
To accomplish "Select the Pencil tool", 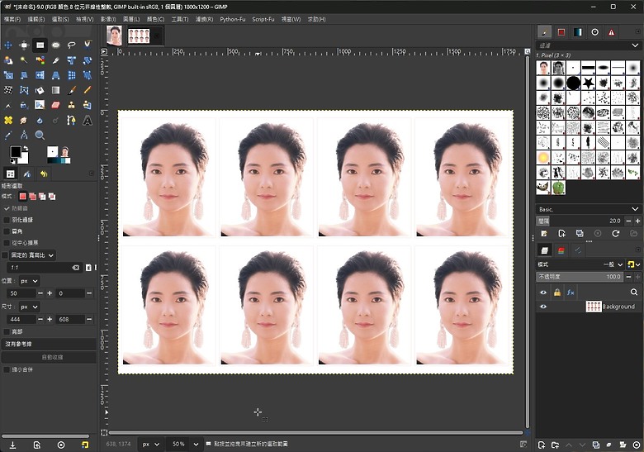I will point(88,90).
